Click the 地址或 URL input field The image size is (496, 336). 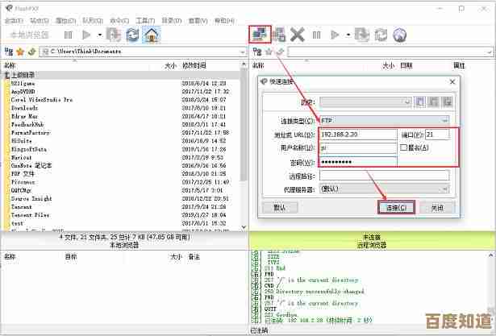tap(358, 135)
